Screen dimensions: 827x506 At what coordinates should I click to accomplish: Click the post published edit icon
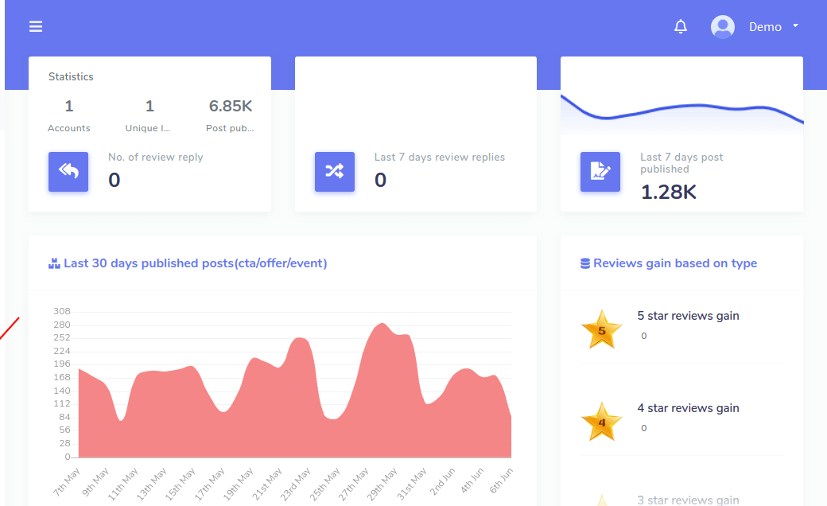coord(600,172)
